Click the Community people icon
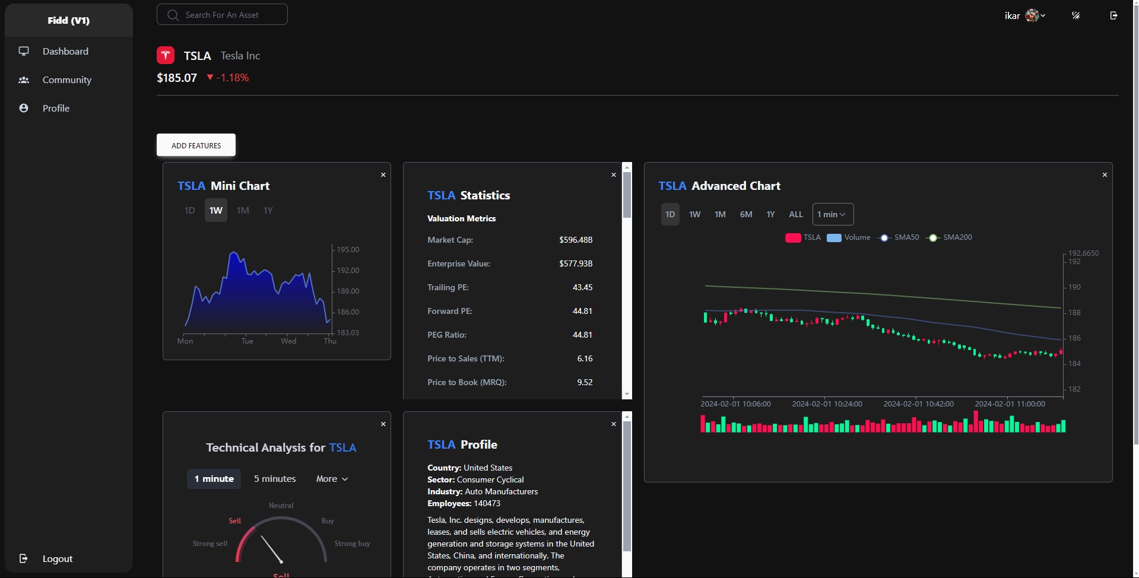Screen dimensions: 1139x578 [x=24, y=80]
